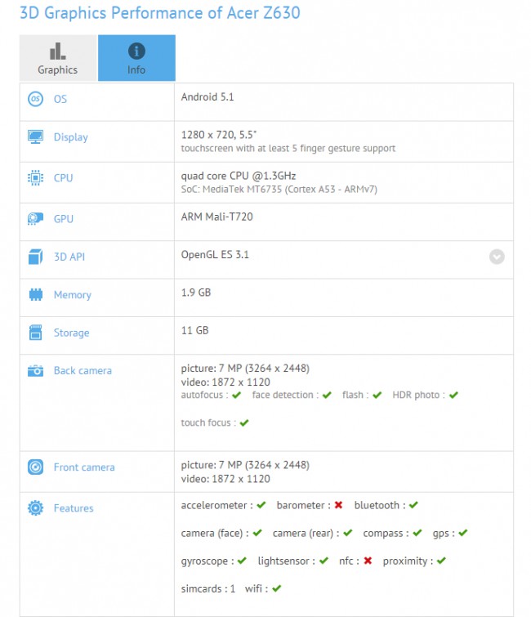Click the Back camera icon
Viewport: 531px width, 617px height.
[x=35, y=371]
